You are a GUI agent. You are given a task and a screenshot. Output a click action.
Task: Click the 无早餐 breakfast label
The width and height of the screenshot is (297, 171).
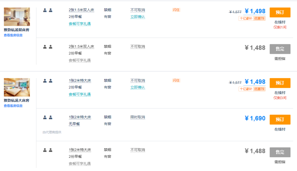click(x=74, y=124)
